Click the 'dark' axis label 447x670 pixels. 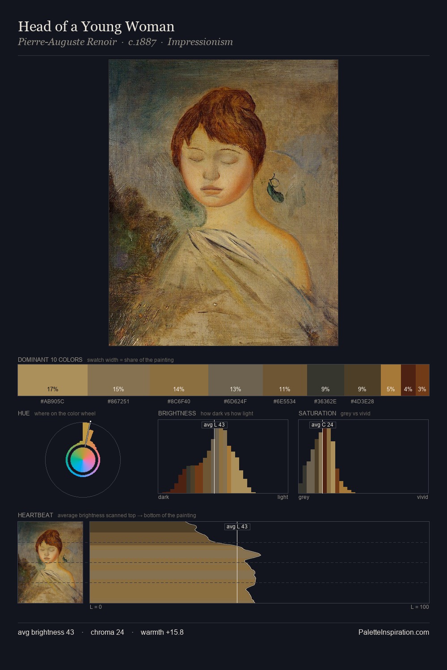164,497
